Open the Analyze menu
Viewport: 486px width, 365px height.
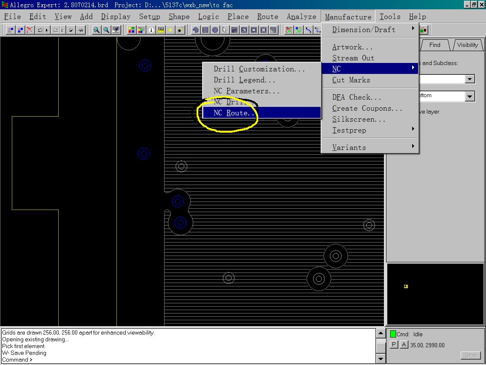click(301, 16)
